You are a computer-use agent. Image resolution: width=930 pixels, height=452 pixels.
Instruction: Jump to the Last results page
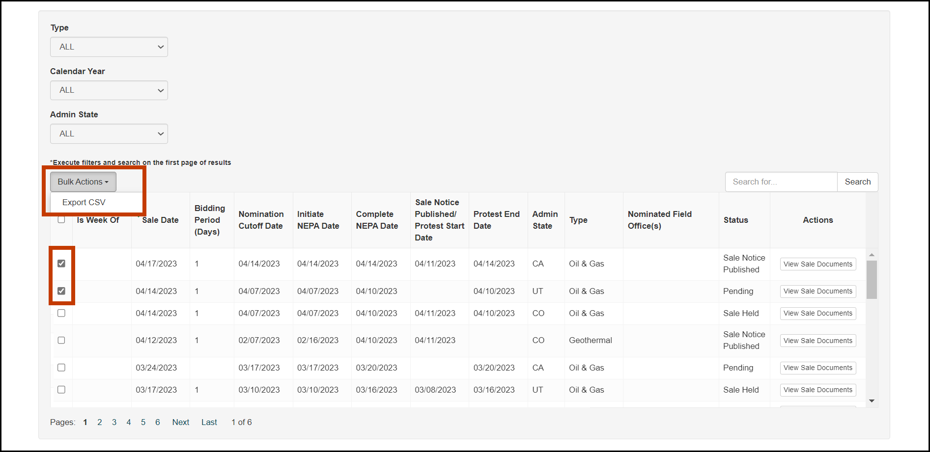point(209,422)
